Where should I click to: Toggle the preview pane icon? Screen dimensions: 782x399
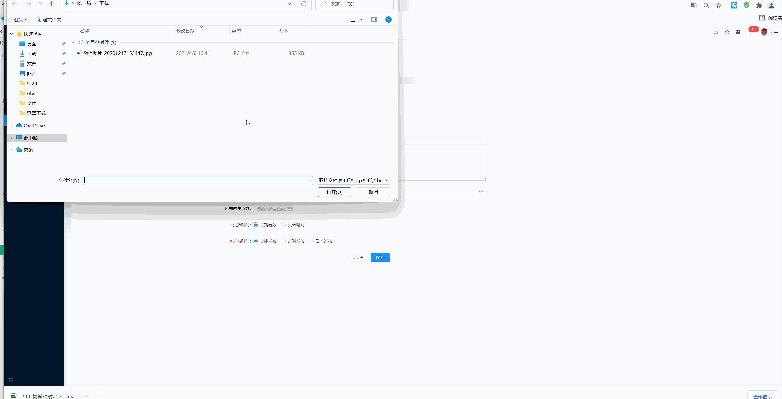[x=374, y=20]
